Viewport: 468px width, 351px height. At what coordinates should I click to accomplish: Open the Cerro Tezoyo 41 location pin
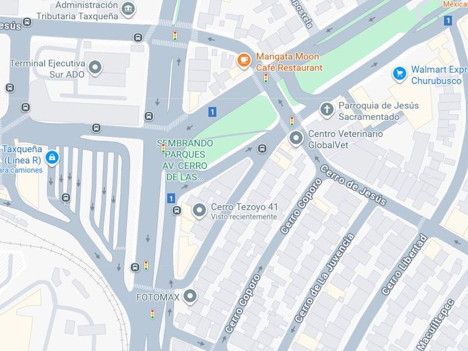pos(199,211)
